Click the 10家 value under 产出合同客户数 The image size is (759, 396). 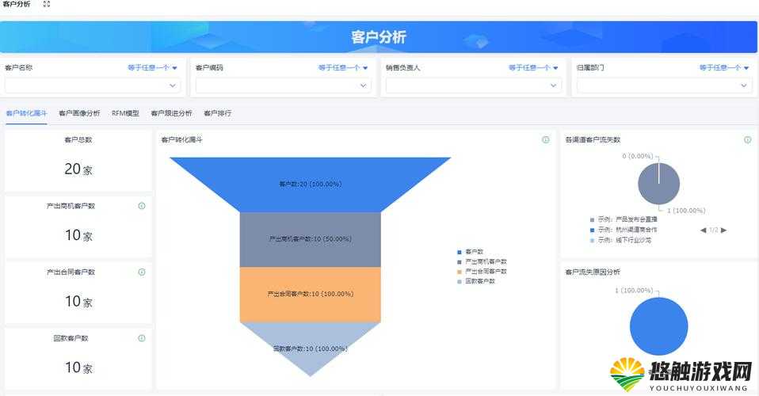78,302
